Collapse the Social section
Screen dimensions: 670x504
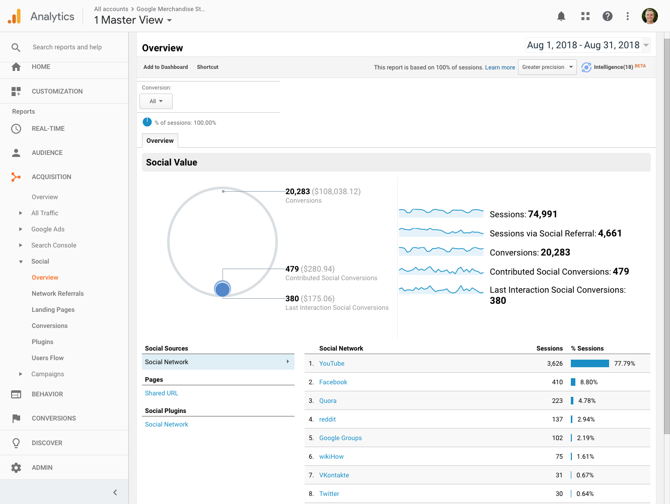coord(21,262)
